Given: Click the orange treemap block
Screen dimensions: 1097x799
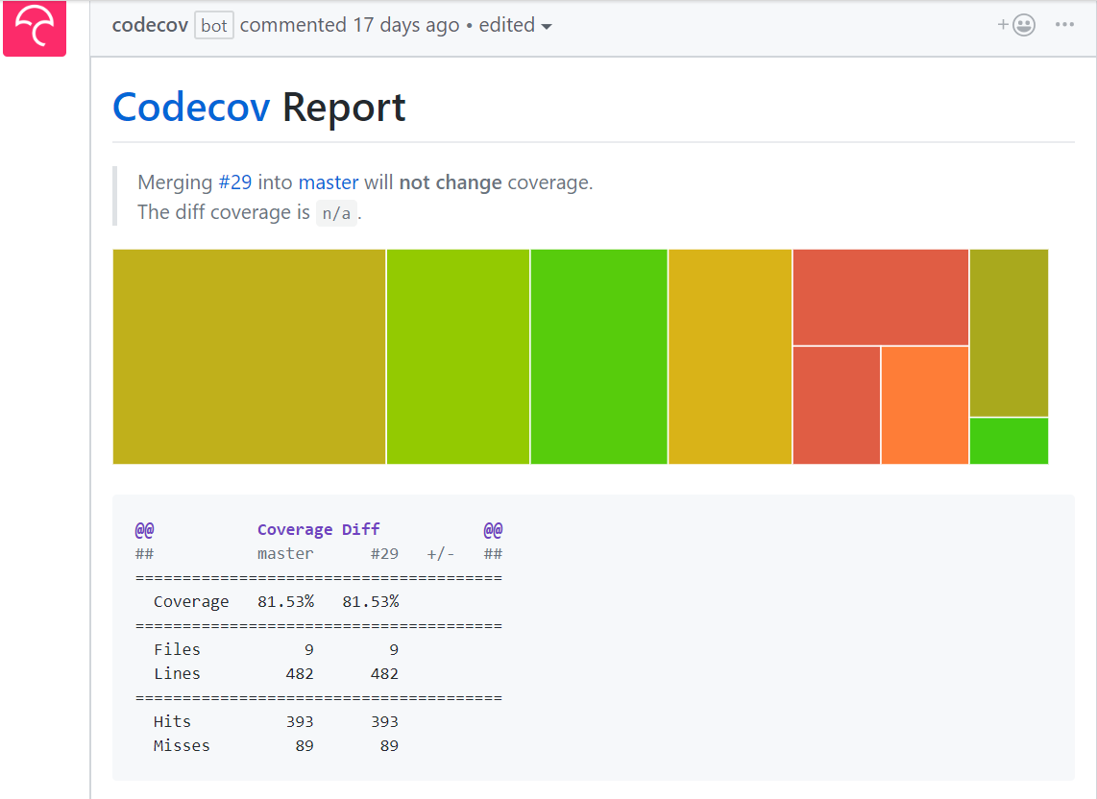Looking at the screenshot, I should point(924,403).
